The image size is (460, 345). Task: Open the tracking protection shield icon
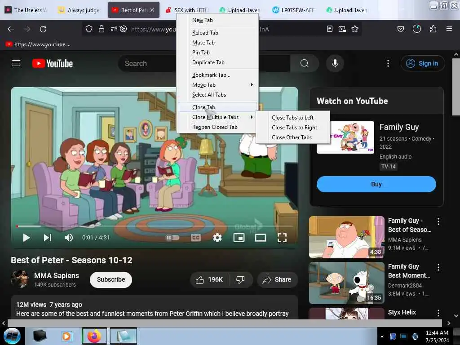89,29
